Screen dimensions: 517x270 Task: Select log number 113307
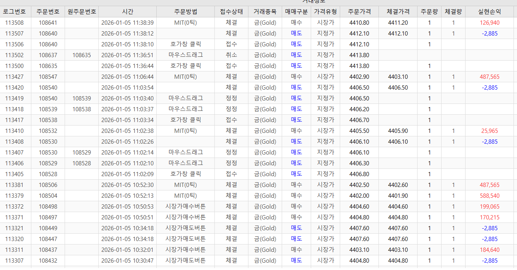click(x=14, y=261)
